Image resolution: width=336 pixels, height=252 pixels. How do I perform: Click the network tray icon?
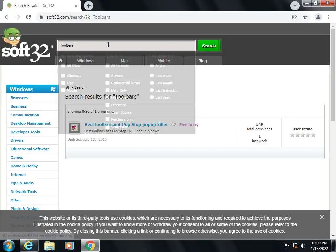[x=295, y=246]
